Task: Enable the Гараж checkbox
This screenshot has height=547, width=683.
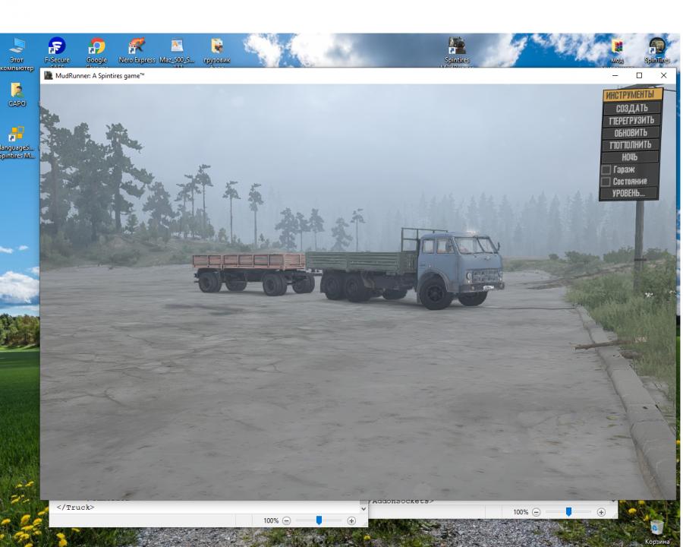Action: click(x=606, y=169)
